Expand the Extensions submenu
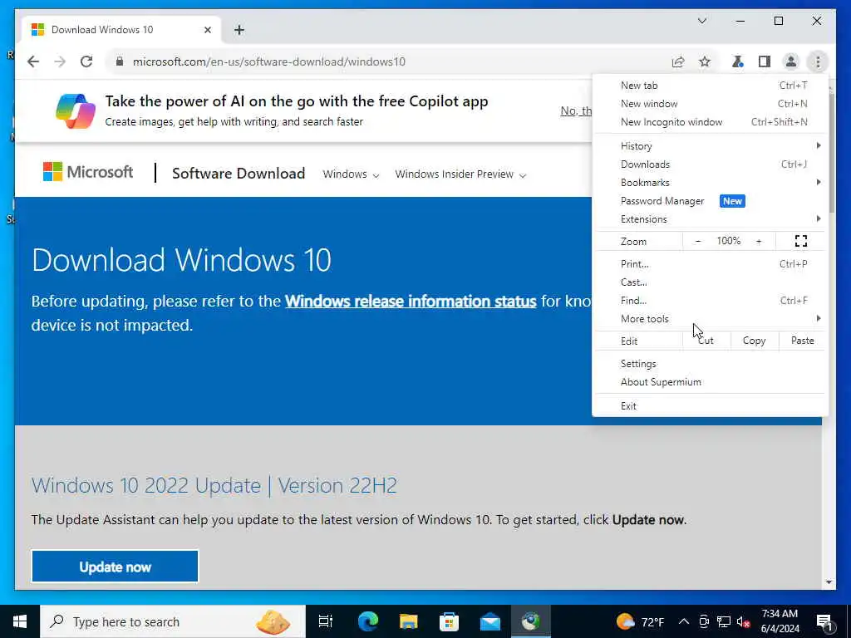851x638 pixels. (x=710, y=219)
